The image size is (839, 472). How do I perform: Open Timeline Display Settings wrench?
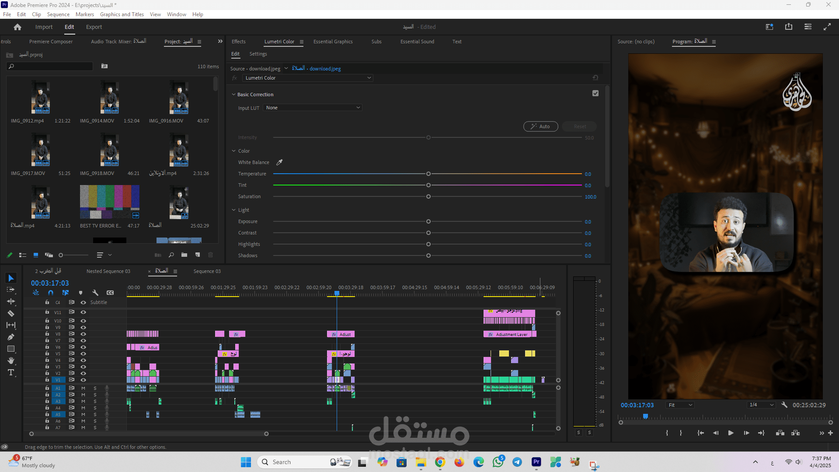[95, 293]
